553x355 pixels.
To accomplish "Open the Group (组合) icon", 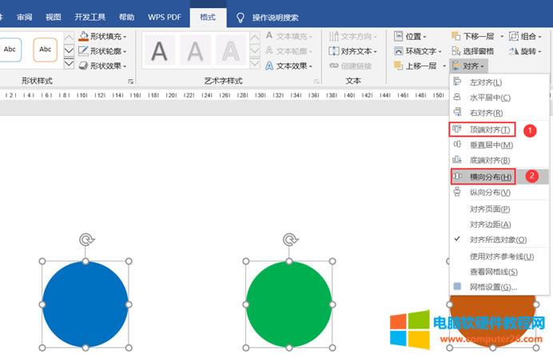I will pyautogui.click(x=514, y=36).
